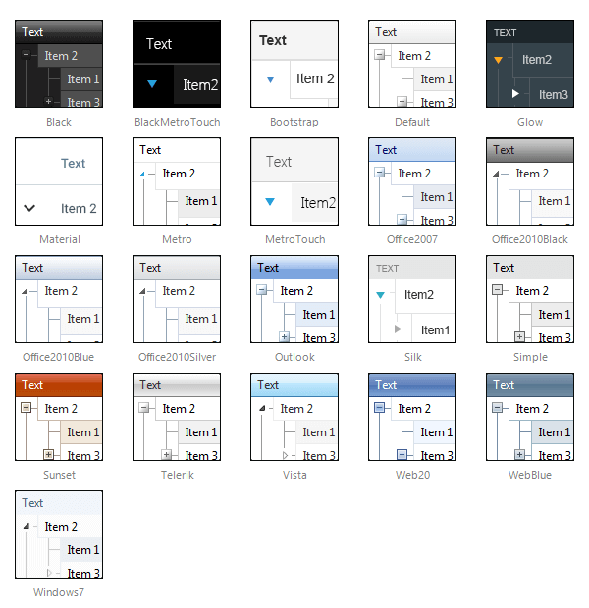589x608 pixels.
Task: Expand Item 3 plus box in Office2007 preview
Action: (402, 220)
